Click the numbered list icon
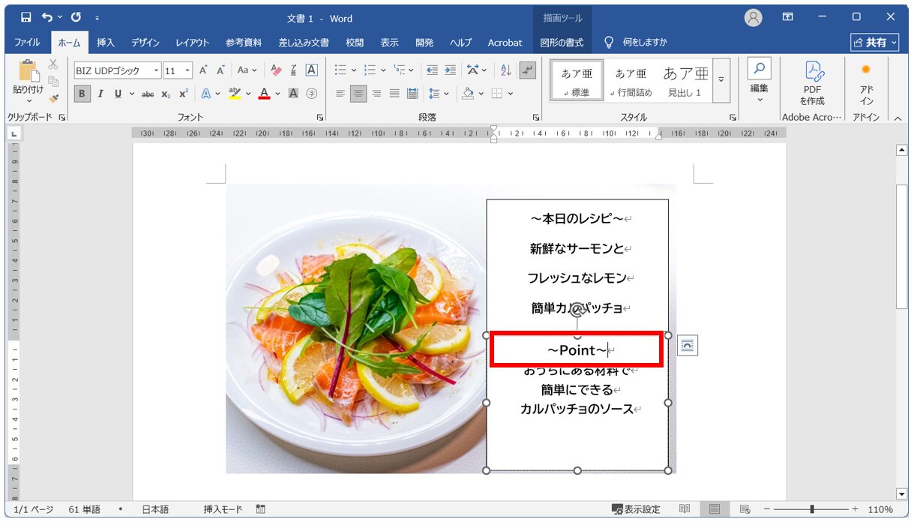The width and height of the screenshot is (914, 522). [x=370, y=70]
